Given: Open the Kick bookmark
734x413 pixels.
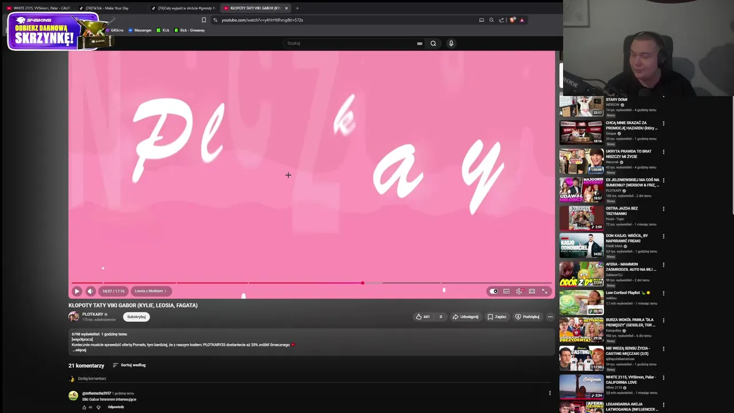Looking at the screenshot, I should coord(163,30).
